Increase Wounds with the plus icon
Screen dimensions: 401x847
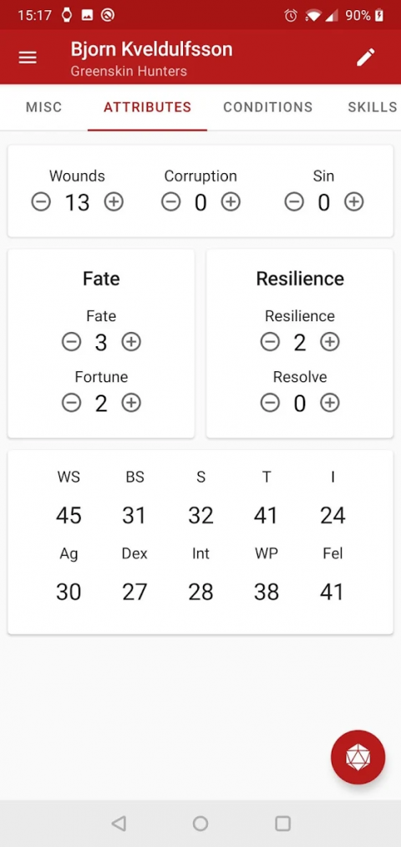tap(114, 202)
